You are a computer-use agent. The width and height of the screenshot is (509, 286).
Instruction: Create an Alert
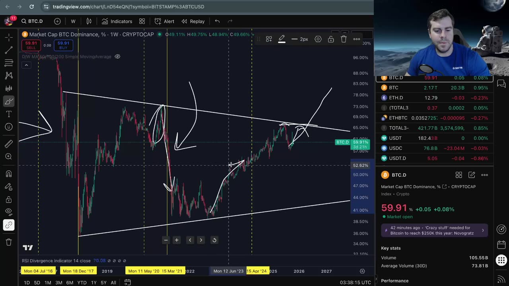(165, 21)
